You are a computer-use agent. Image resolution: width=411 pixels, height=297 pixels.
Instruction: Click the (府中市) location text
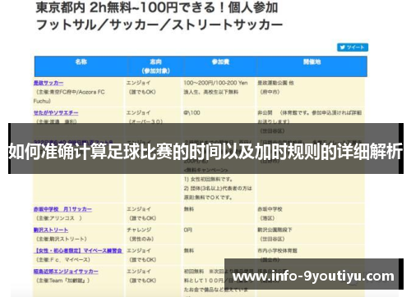270,92
